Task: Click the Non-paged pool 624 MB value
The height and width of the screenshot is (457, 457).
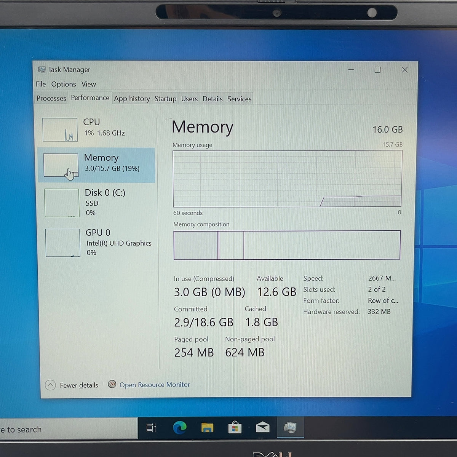Action: pos(245,352)
